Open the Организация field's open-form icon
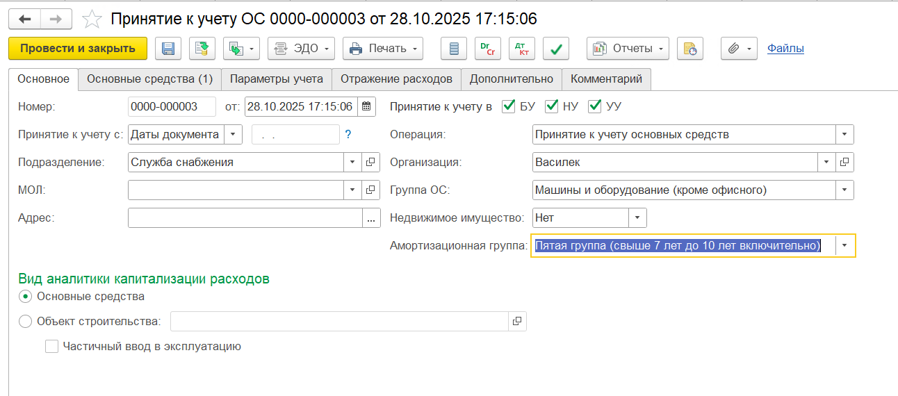The width and height of the screenshot is (898, 396). click(844, 162)
